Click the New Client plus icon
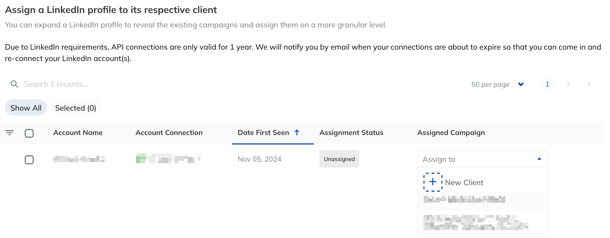The height and width of the screenshot is (238, 610). pos(433,182)
